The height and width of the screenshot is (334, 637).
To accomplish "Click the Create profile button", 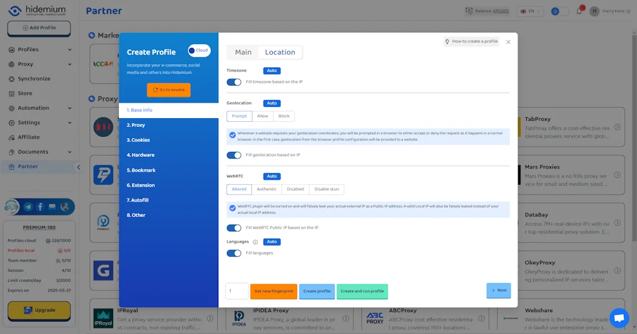I will point(317,291).
